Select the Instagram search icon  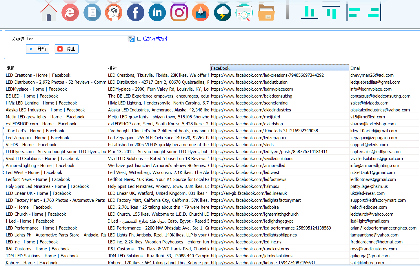[179, 12]
